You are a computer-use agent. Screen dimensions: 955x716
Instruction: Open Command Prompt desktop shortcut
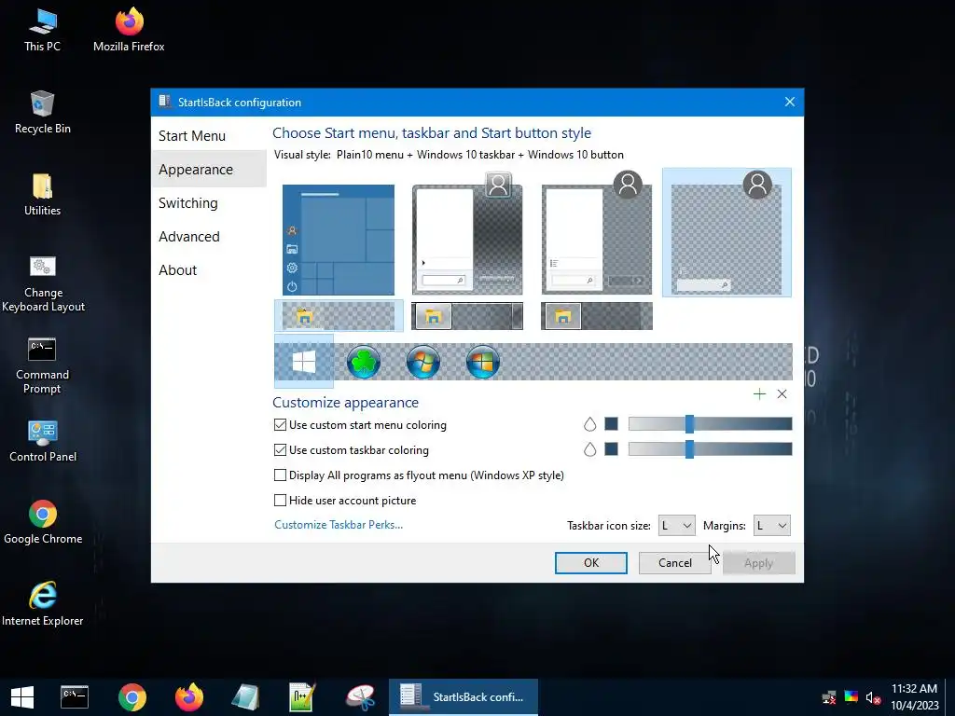43,365
